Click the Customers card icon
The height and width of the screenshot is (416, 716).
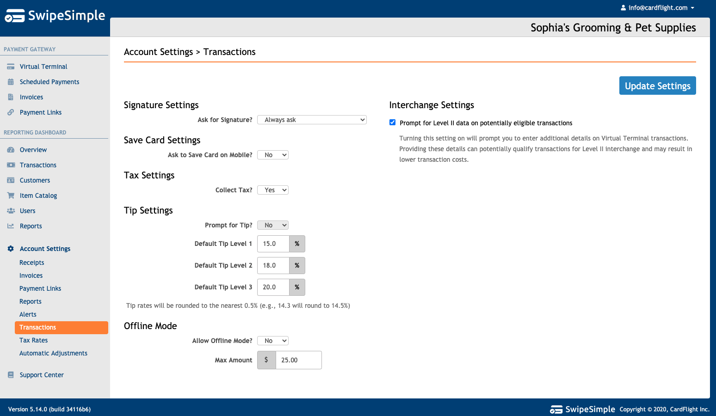tap(11, 180)
